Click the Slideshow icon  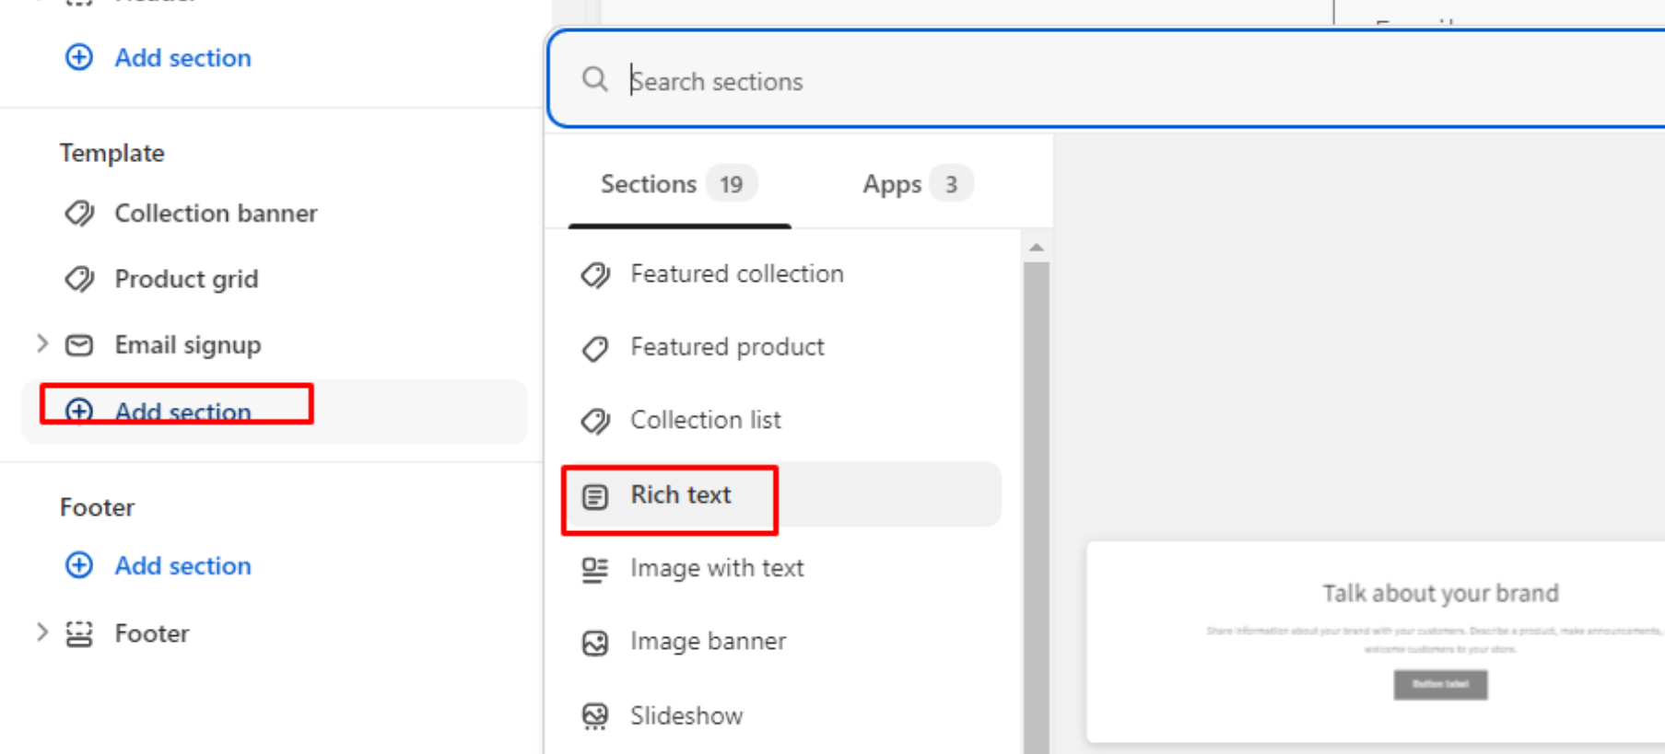pos(595,716)
